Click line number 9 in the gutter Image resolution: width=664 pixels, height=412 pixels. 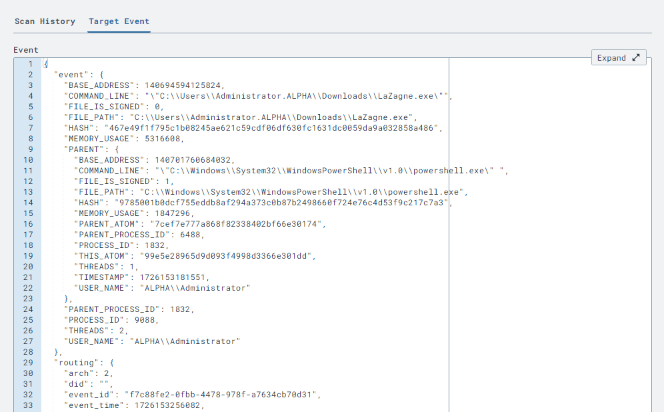point(30,149)
